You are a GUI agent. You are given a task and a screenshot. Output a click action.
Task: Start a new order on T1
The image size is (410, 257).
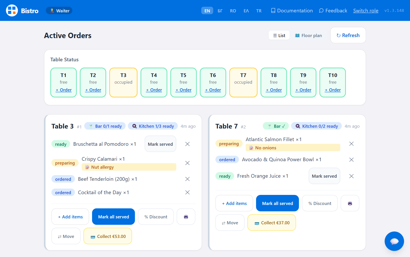pos(63,90)
